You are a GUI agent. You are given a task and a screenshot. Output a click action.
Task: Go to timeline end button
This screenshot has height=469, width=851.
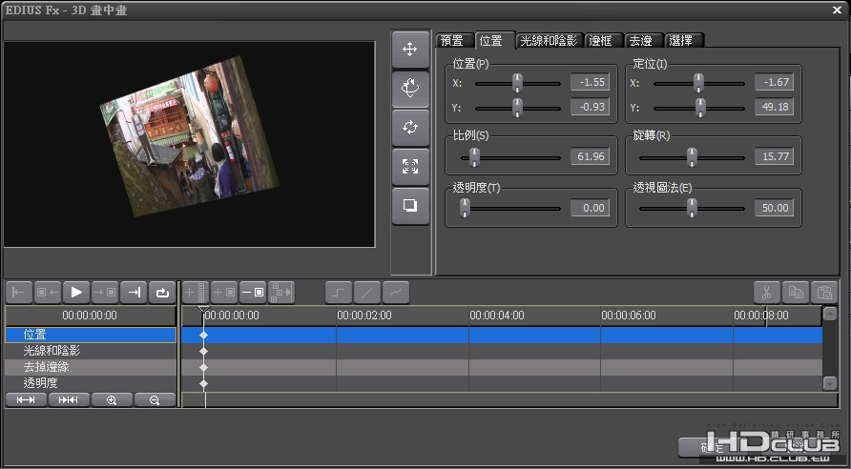[135, 293]
